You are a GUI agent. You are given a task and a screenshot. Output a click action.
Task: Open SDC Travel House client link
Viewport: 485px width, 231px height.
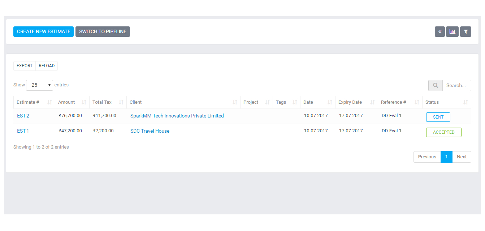coord(150,131)
